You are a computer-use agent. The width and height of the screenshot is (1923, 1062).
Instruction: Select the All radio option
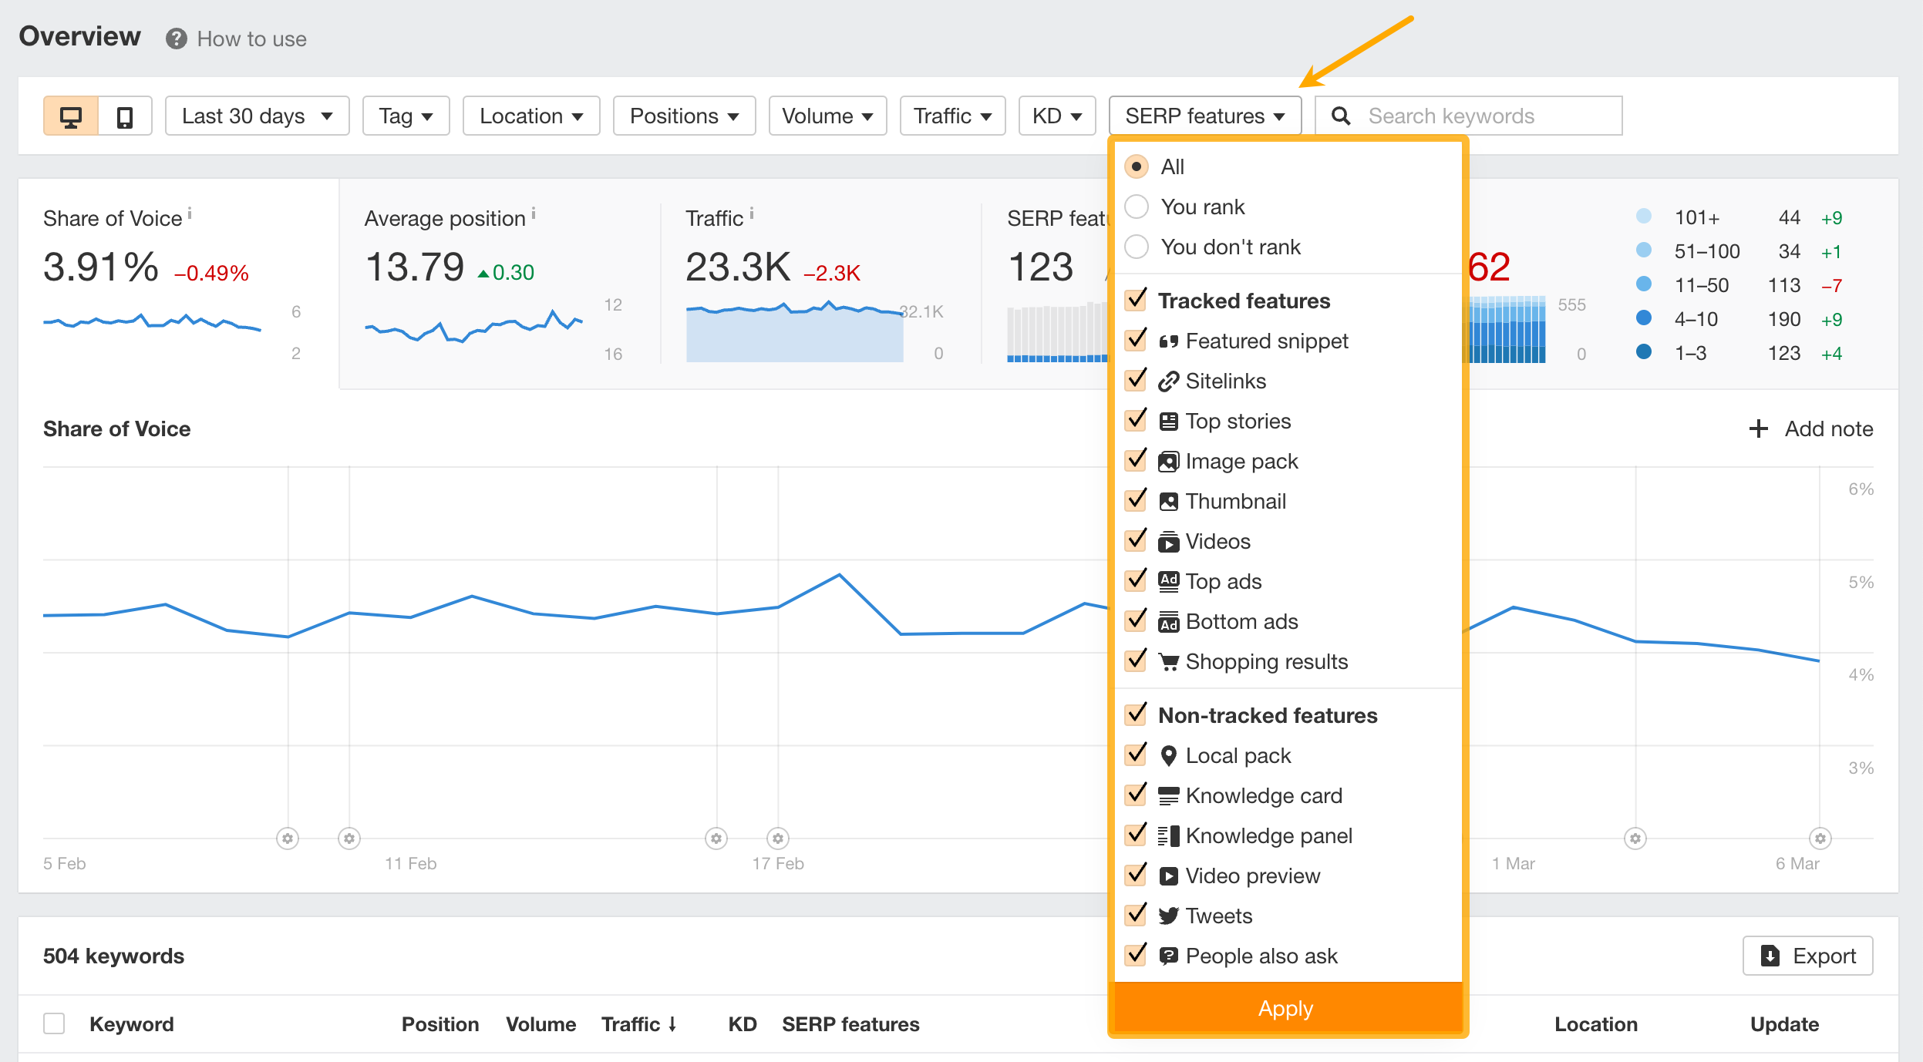point(1137,167)
